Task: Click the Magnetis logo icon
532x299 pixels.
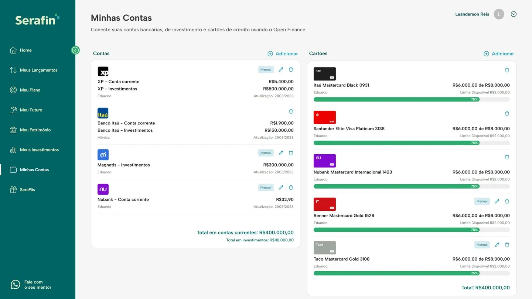Action: coord(103,155)
